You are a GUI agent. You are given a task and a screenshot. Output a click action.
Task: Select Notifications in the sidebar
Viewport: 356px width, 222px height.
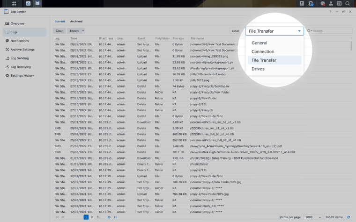pyautogui.click(x=20, y=41)
